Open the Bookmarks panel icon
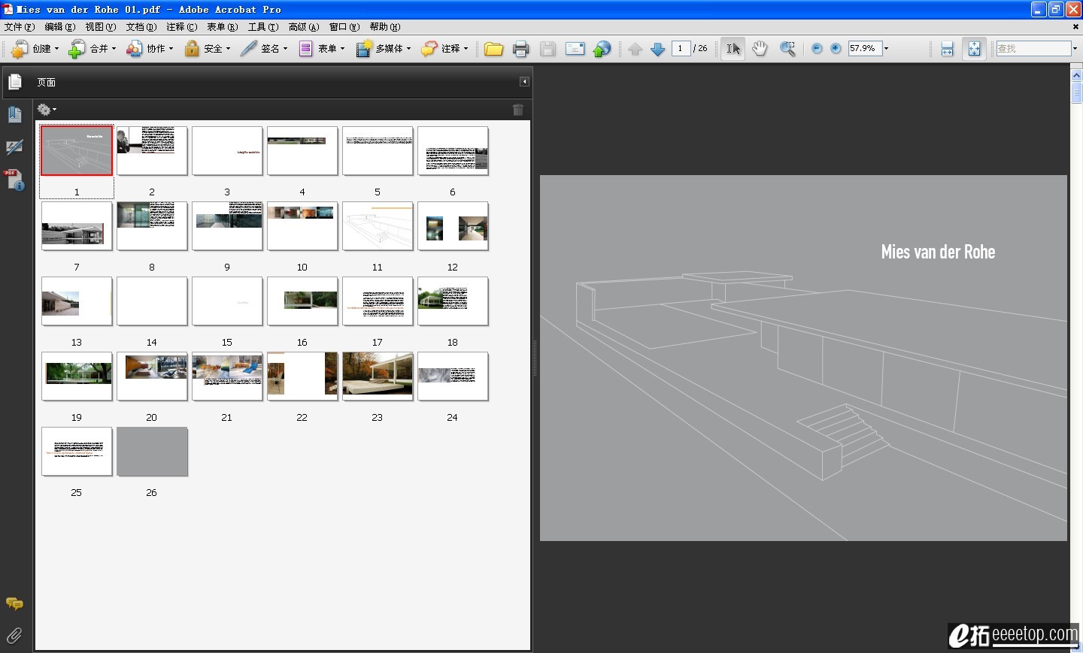This screenshot has height=653, width=1083. tap(15, 114)
